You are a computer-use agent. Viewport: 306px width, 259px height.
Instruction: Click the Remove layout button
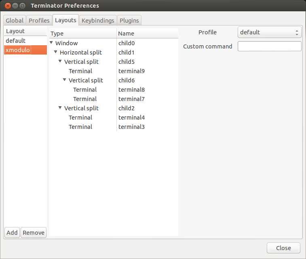(34, 232)
